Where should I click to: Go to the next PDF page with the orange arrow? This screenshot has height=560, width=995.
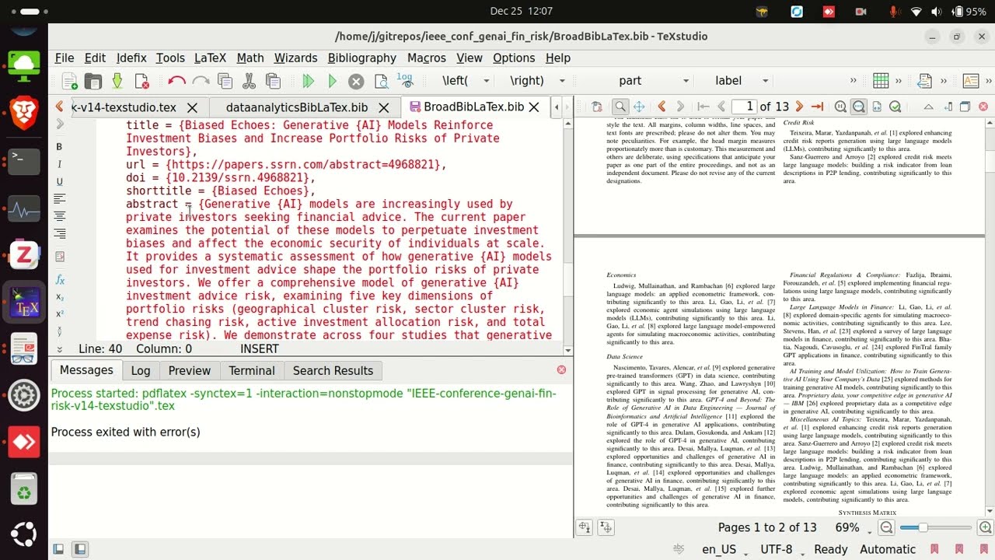click(x=798, y=107)
